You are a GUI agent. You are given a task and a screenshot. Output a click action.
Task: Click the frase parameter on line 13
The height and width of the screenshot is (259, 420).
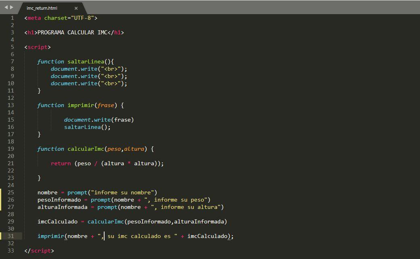[105, 105]
